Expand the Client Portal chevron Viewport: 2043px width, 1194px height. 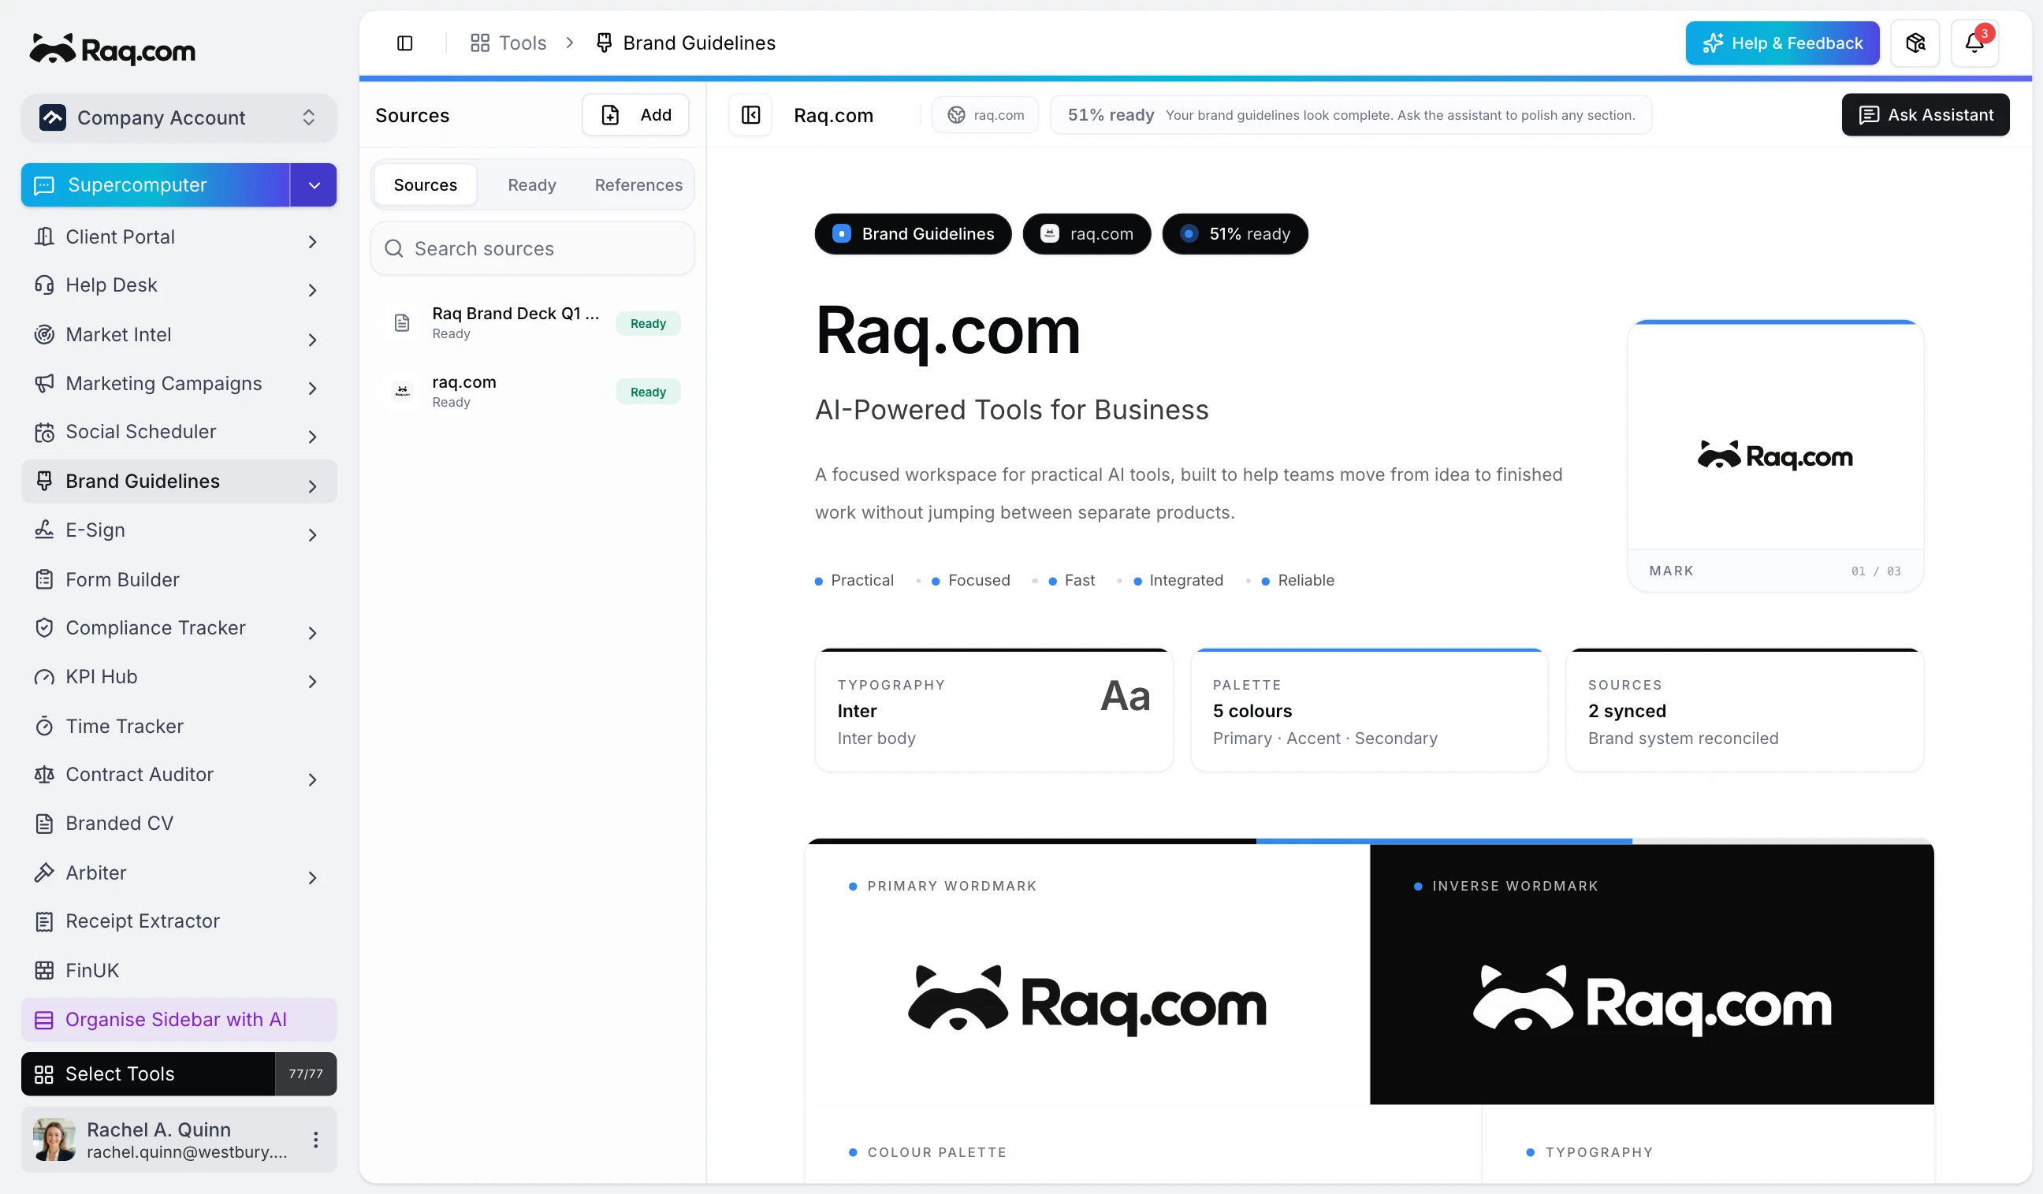[312, 241]
